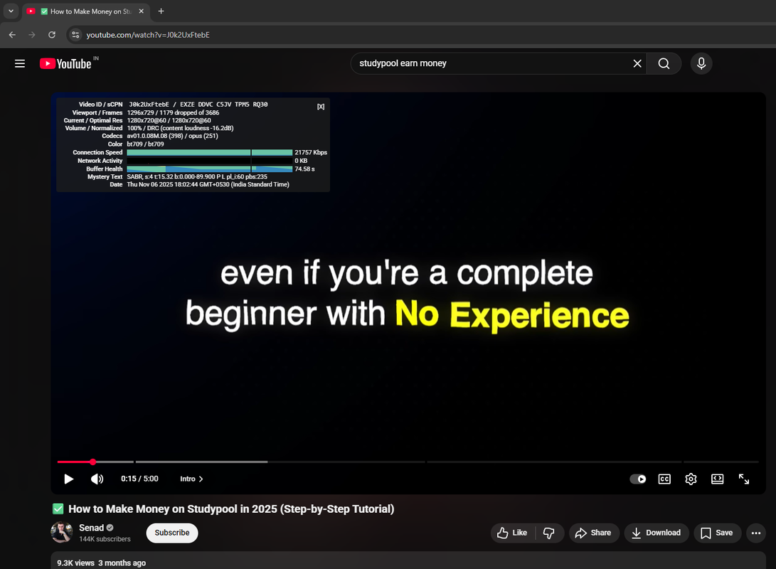The width and height of the screenshot is (776, 569).
Task: Switch to theater mode
Action: [x=718, y=479]
